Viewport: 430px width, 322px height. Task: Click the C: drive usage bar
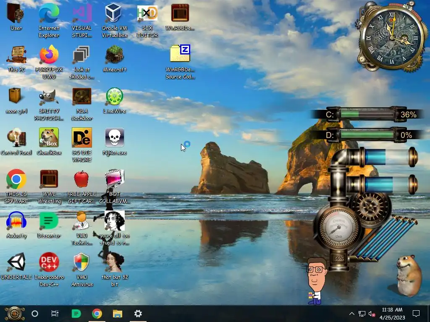(x=367, y=114)
